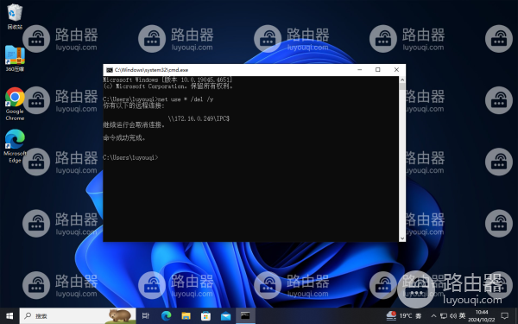Open the network status tray icon

click(444, 316)
